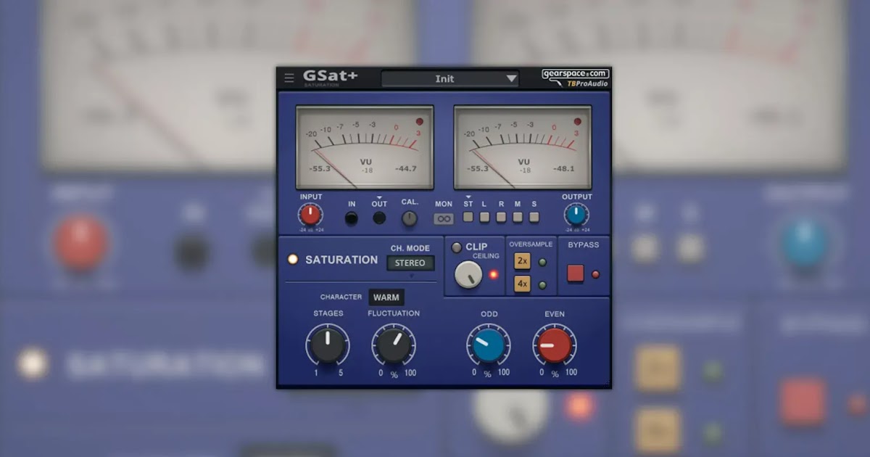This screenshot has height=457, width=870.
Task: Open the CHARACTER WARM selector
Action: (x=386, y=297)
